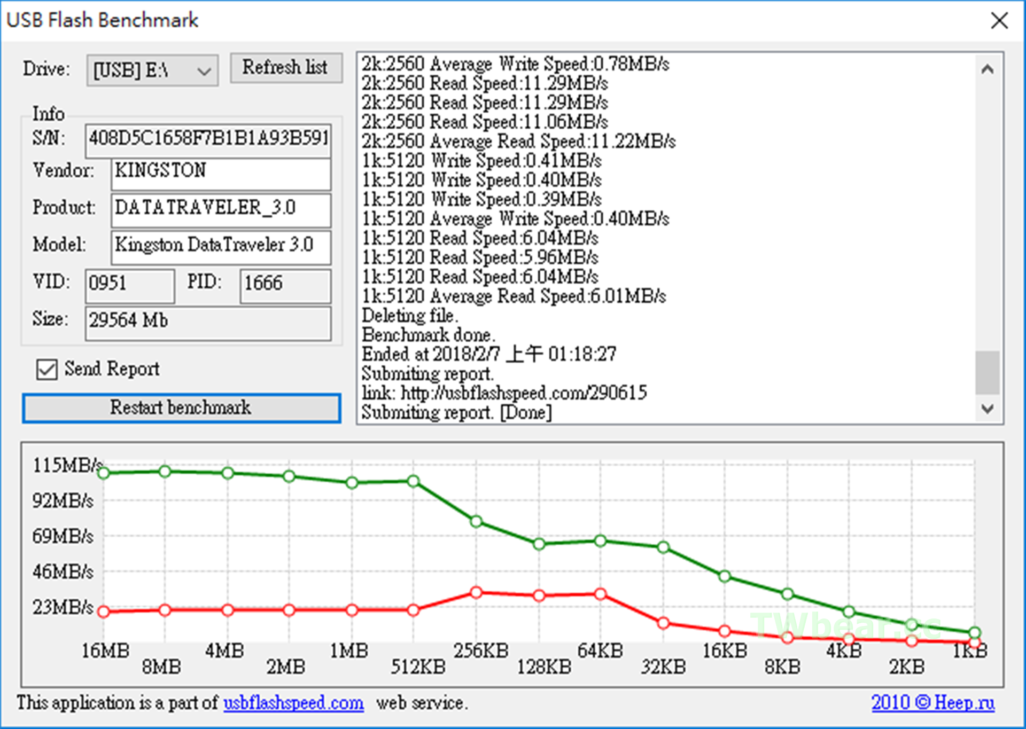Click the PID field 1666

(x=285, y=285)
